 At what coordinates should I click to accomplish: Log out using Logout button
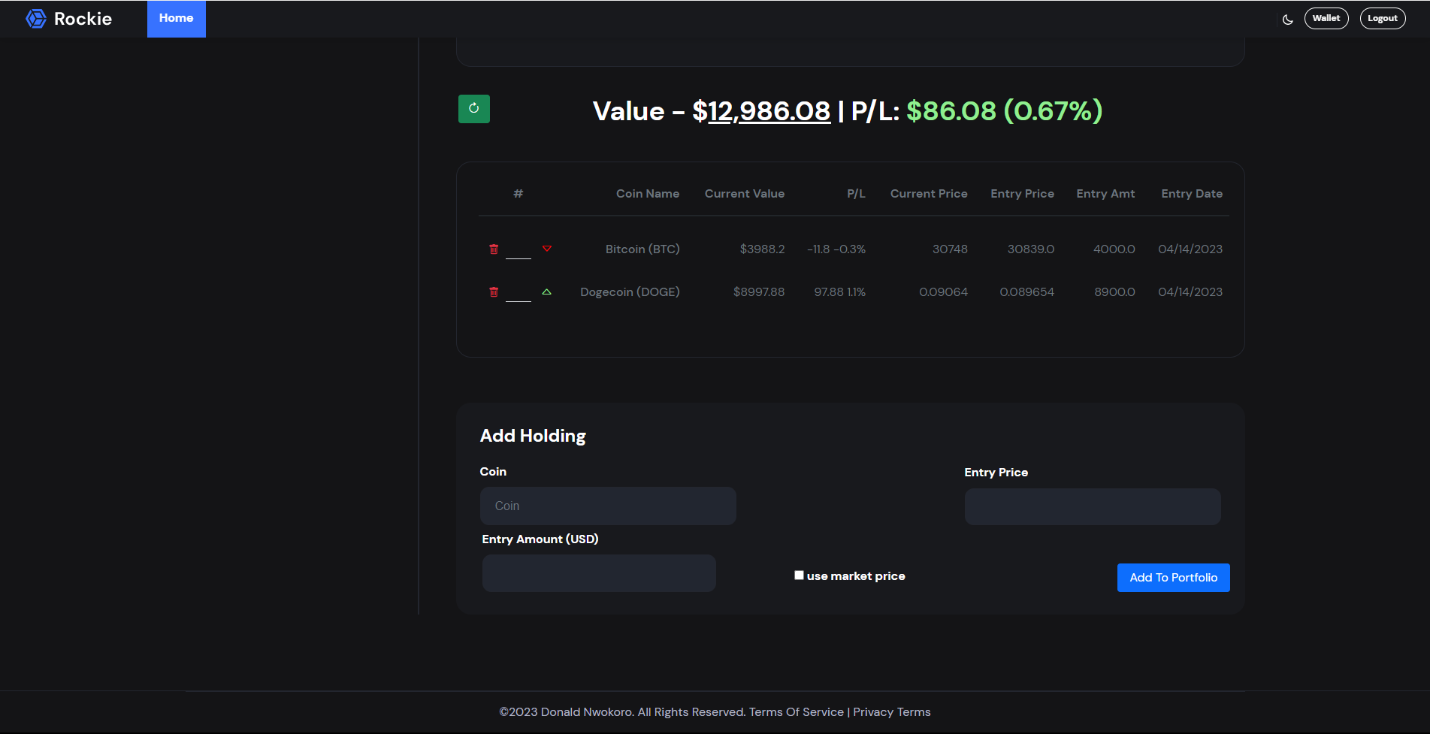pos(1383,19)
